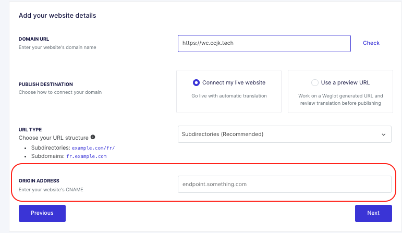Click the DOMAIN URL label
Image resolution: width=402 pixels, height=233 pixels.
[34, 39]
